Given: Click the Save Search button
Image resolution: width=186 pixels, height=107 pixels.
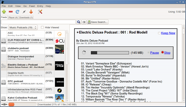Looking at the screenshot, I should (98, 22).
